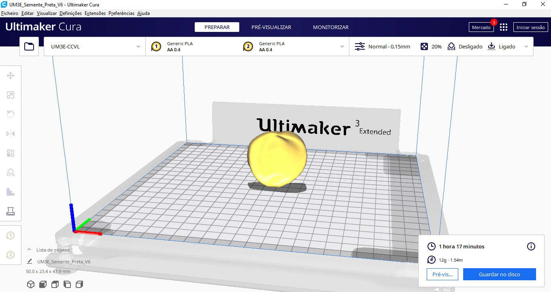Switch to right side view cube icon
The height and width of the screenshot is (292, 551).
click(x=79, y=284)
